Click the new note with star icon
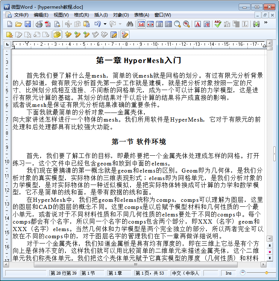This screenshot has height=281, width=279. pos(10,35)
